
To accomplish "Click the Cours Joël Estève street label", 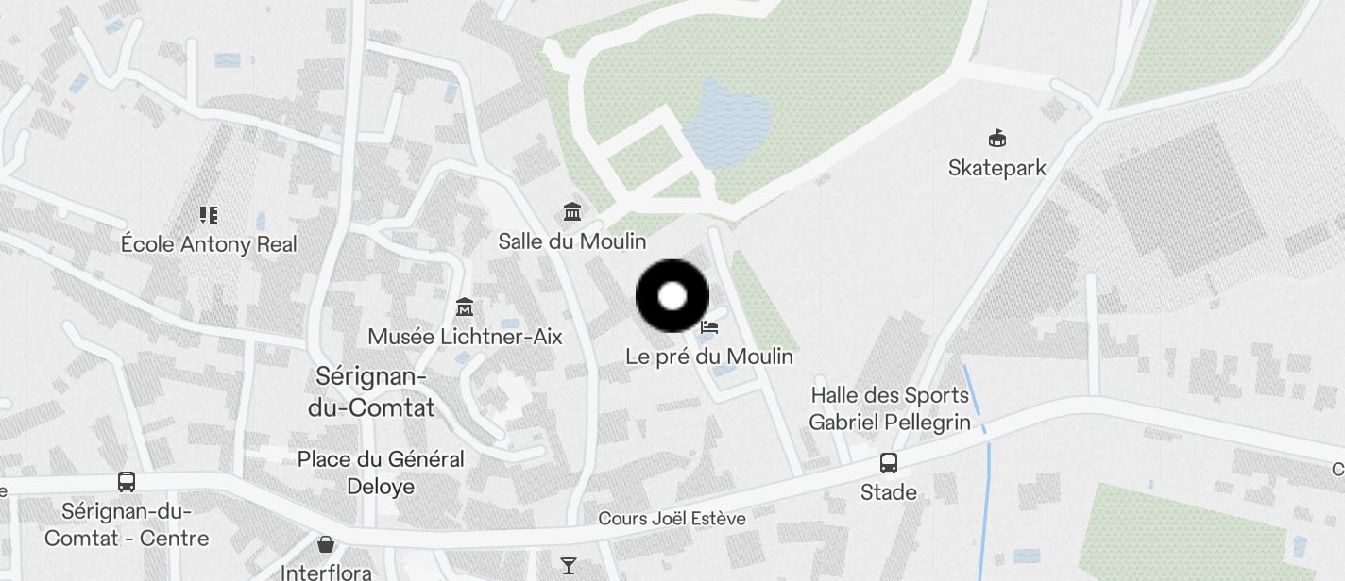I will coord(672,519).
